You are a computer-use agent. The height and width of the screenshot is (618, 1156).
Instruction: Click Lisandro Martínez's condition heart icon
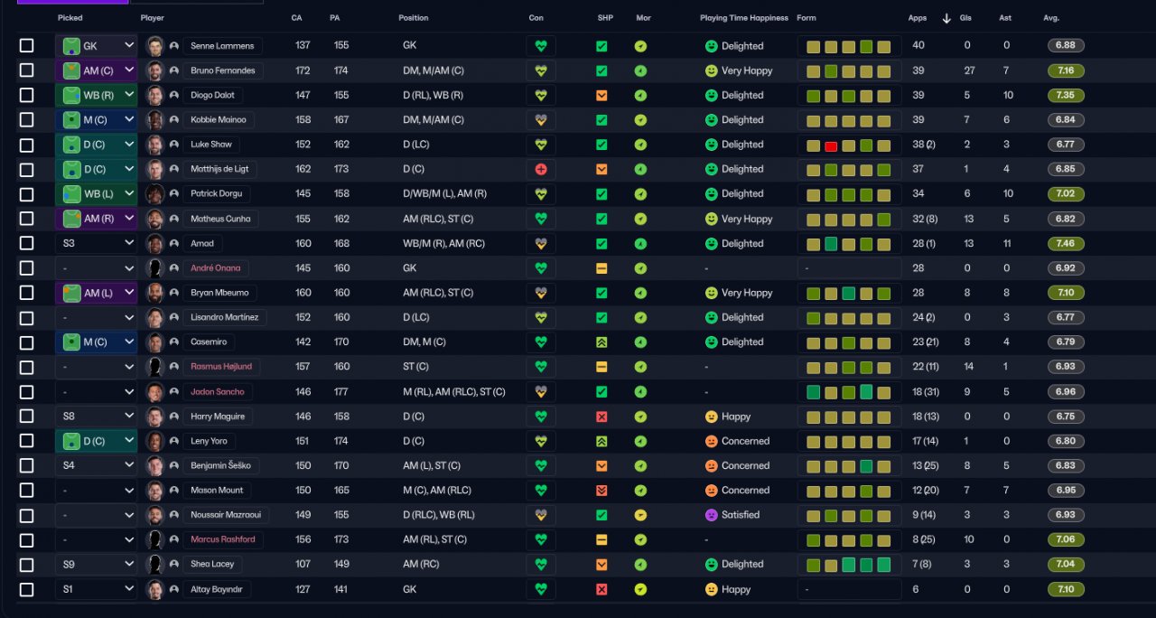tap(541, 317)
